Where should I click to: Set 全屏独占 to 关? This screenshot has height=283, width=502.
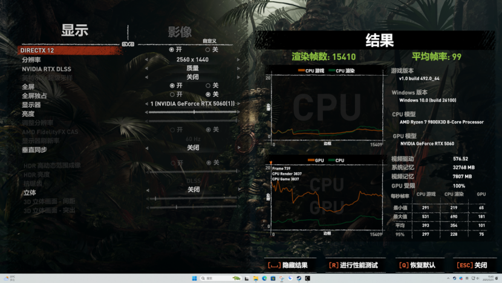click(212, 94)
